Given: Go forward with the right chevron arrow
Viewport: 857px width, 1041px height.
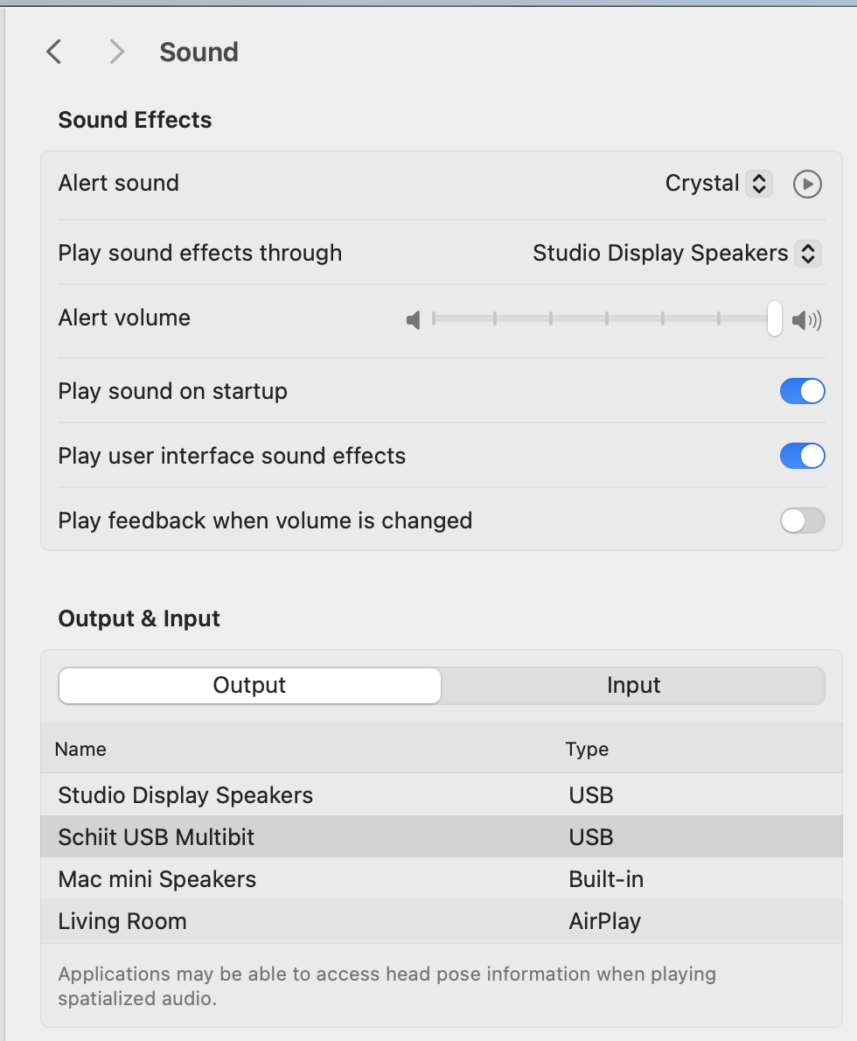Looking at the screenshot, I should pos(117,52).
